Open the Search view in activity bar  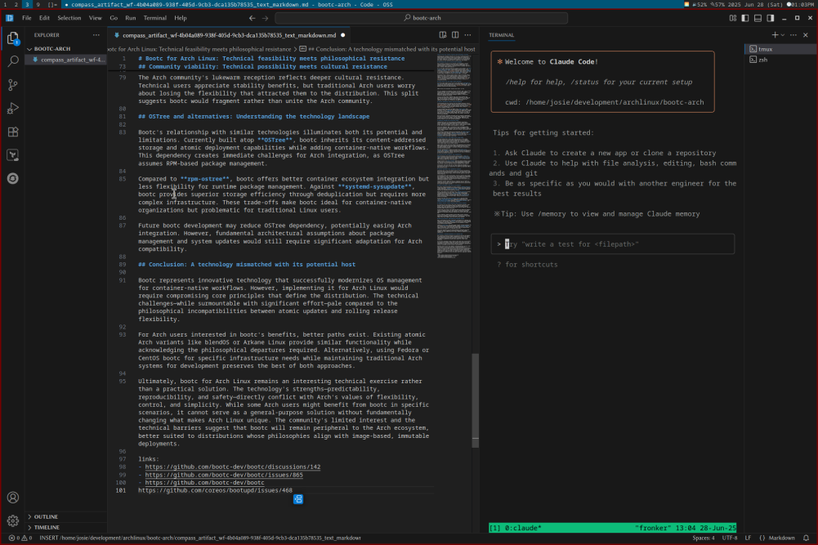click(13, 61)
